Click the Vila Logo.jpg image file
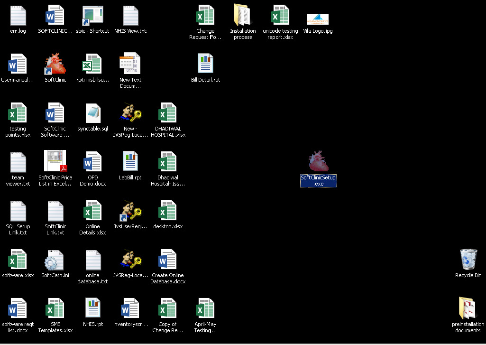This screenshot has height=345, width=486. (318, 19)
